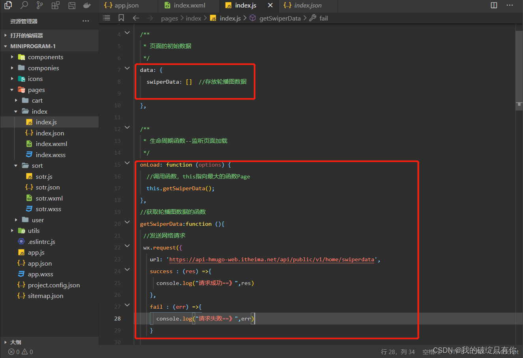
Task: Collapse the index folder in explorer
Action: [49, 111]
